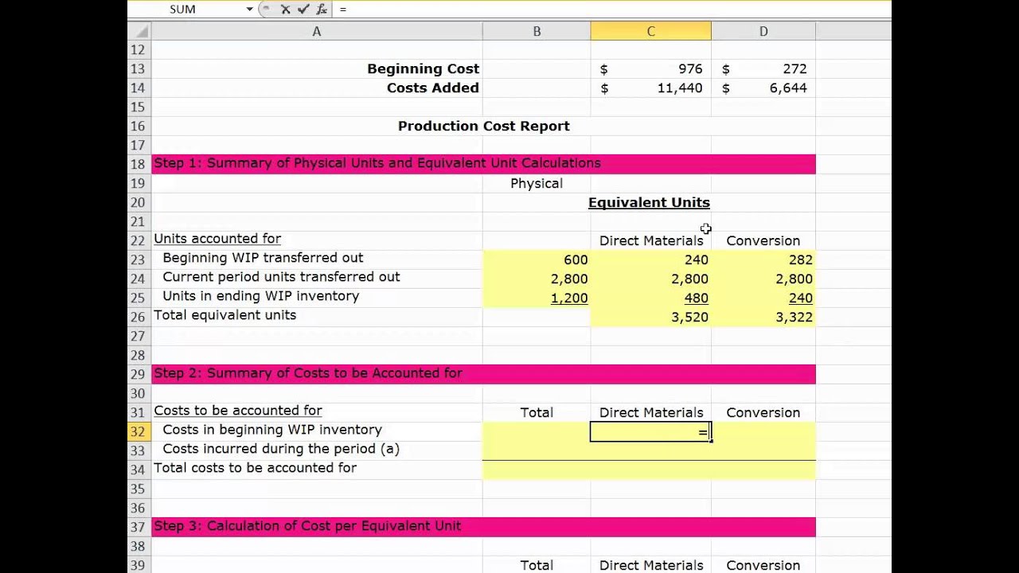
Task: Click 'Conversion' header in row 22
Action: point(763,241)
